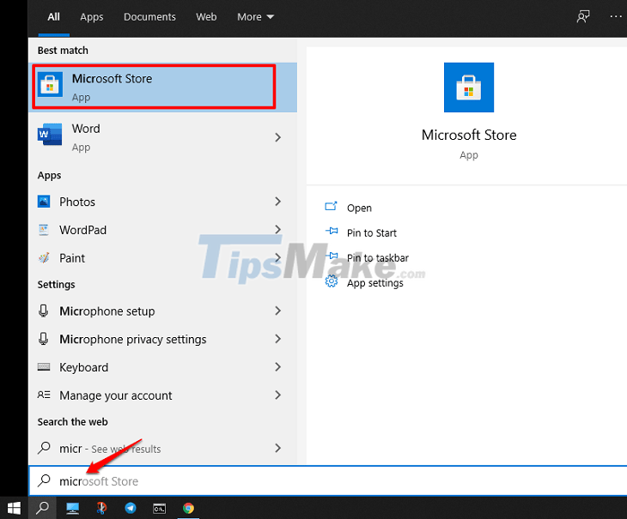
Task: Open the computer monitor taskbar icon
Action: 72,508
